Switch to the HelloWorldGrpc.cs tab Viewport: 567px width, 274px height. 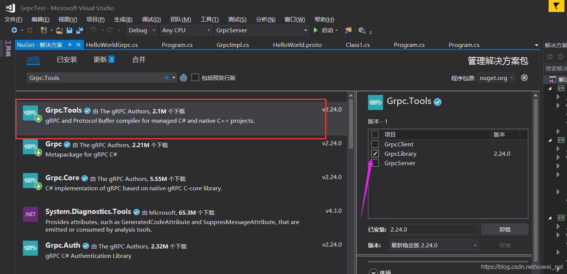112,45
